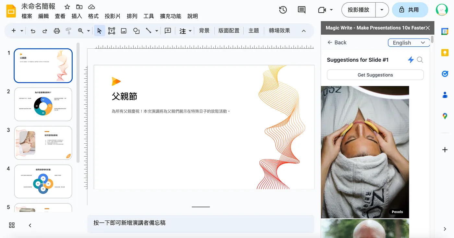Screen dimensions: 454x238
Task: Click the Get Suggestions button
Action: coord(375,75)
